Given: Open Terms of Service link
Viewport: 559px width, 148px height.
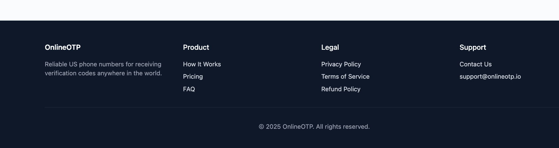Looking at the screenshot, I should click(345, 77).
